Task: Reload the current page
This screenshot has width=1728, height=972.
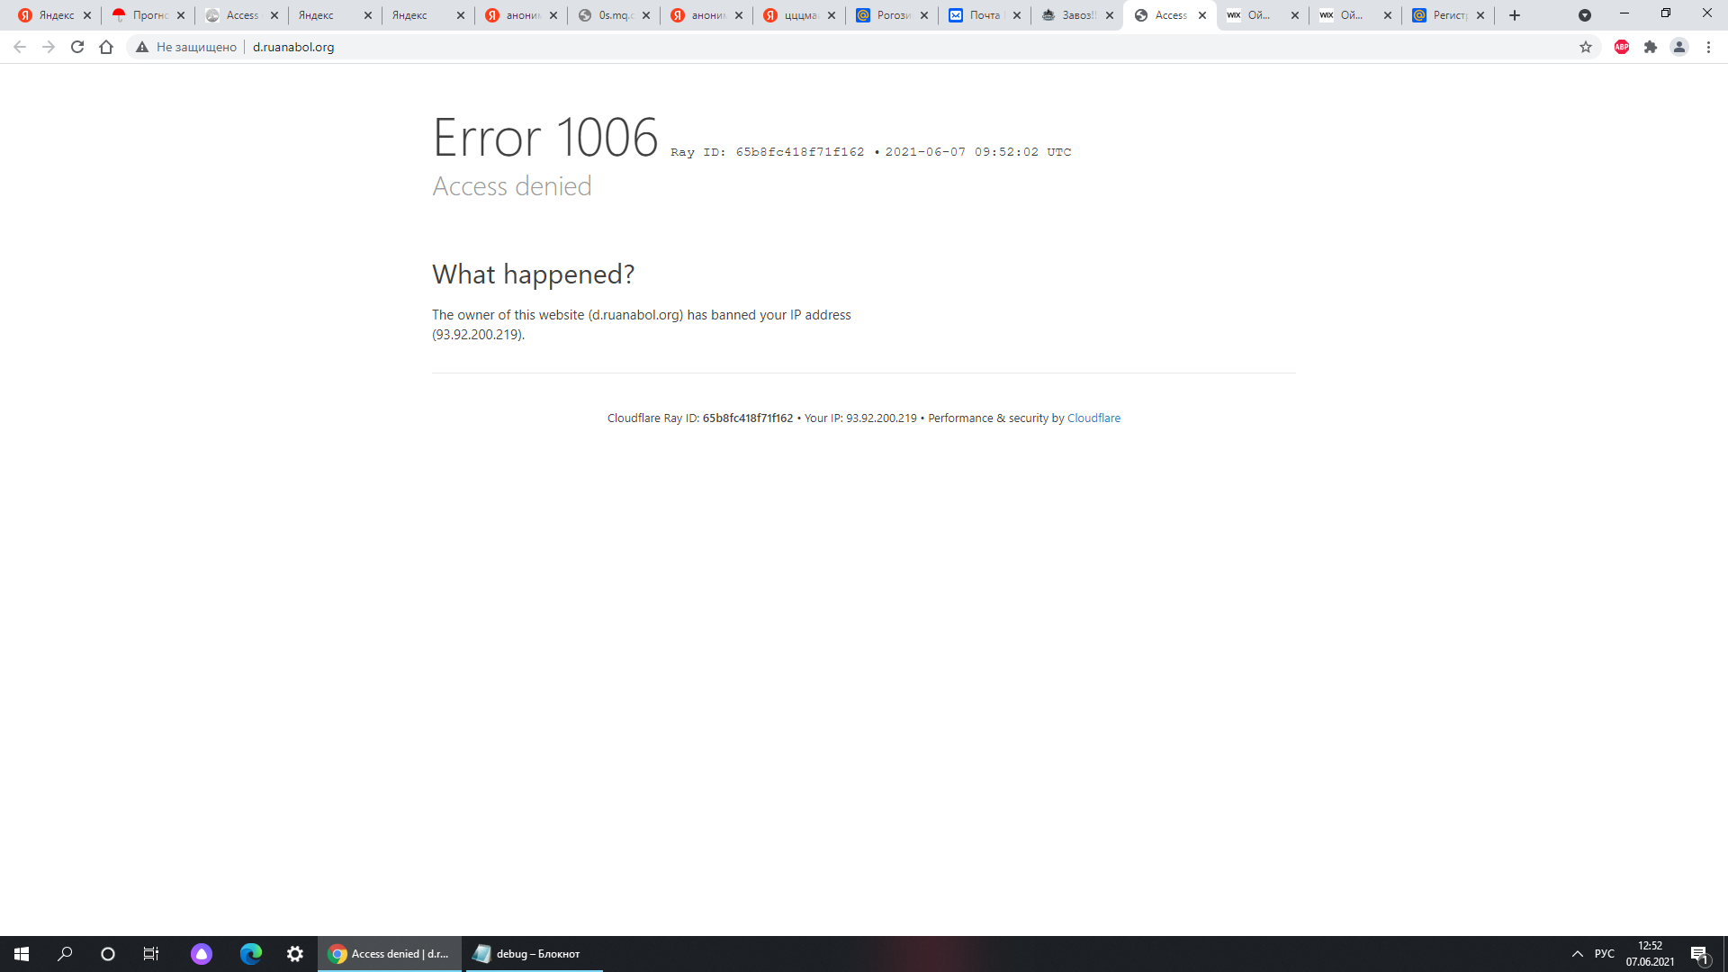Action: pyautogui.click(x=77, y=47)
